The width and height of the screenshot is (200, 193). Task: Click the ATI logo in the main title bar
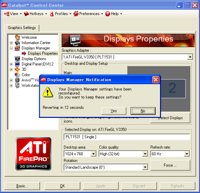pos(4,5)
